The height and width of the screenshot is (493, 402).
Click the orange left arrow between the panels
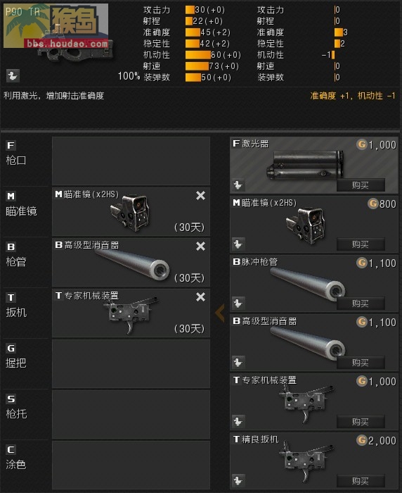point(220,313)
